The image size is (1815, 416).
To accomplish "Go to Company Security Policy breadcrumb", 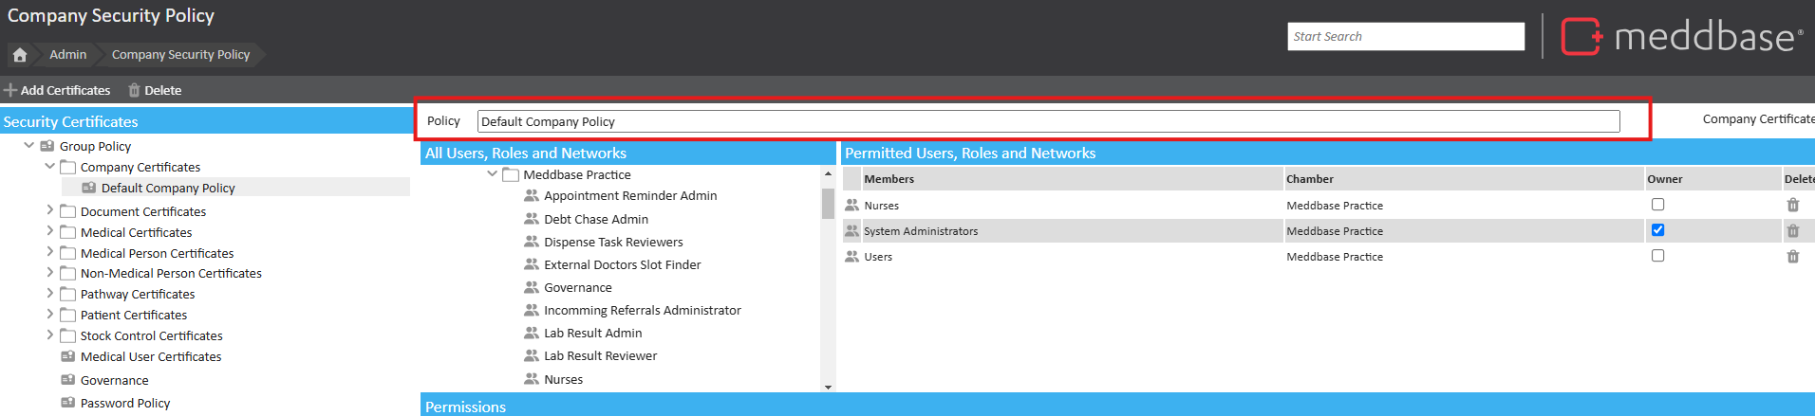I will 180,55.
